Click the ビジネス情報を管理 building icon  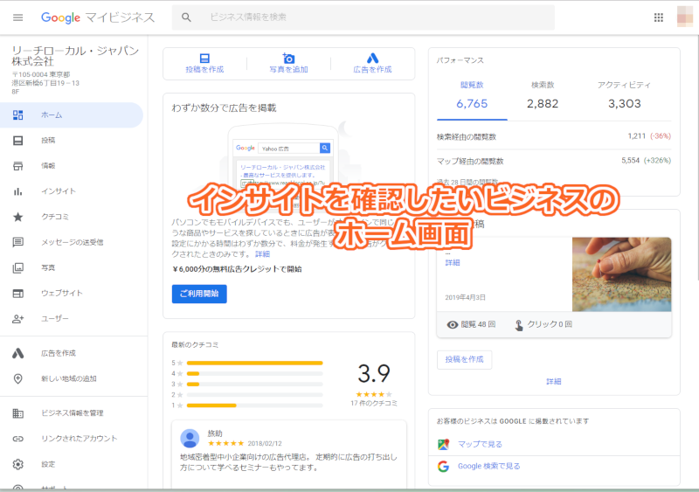coord(17,413)
